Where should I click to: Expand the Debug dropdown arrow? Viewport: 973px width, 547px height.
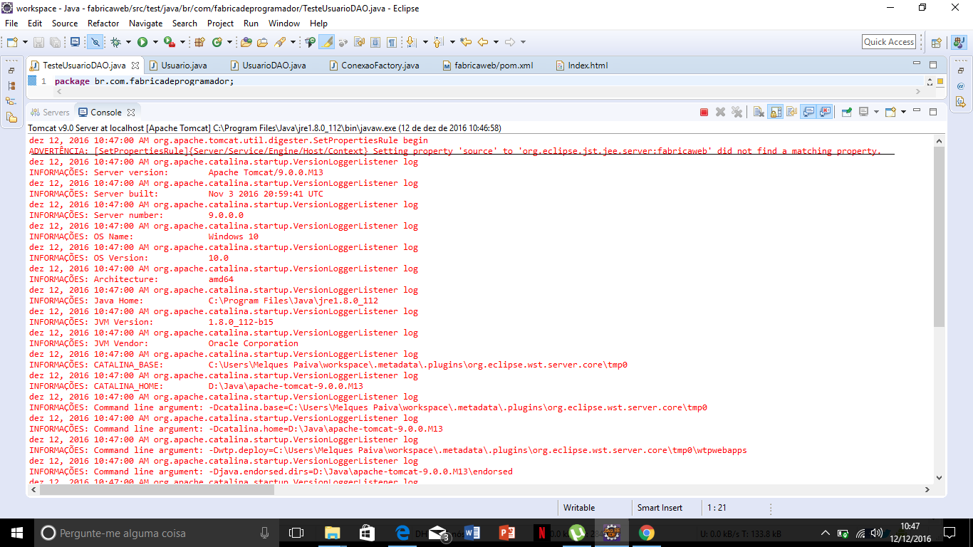(128, 42)
